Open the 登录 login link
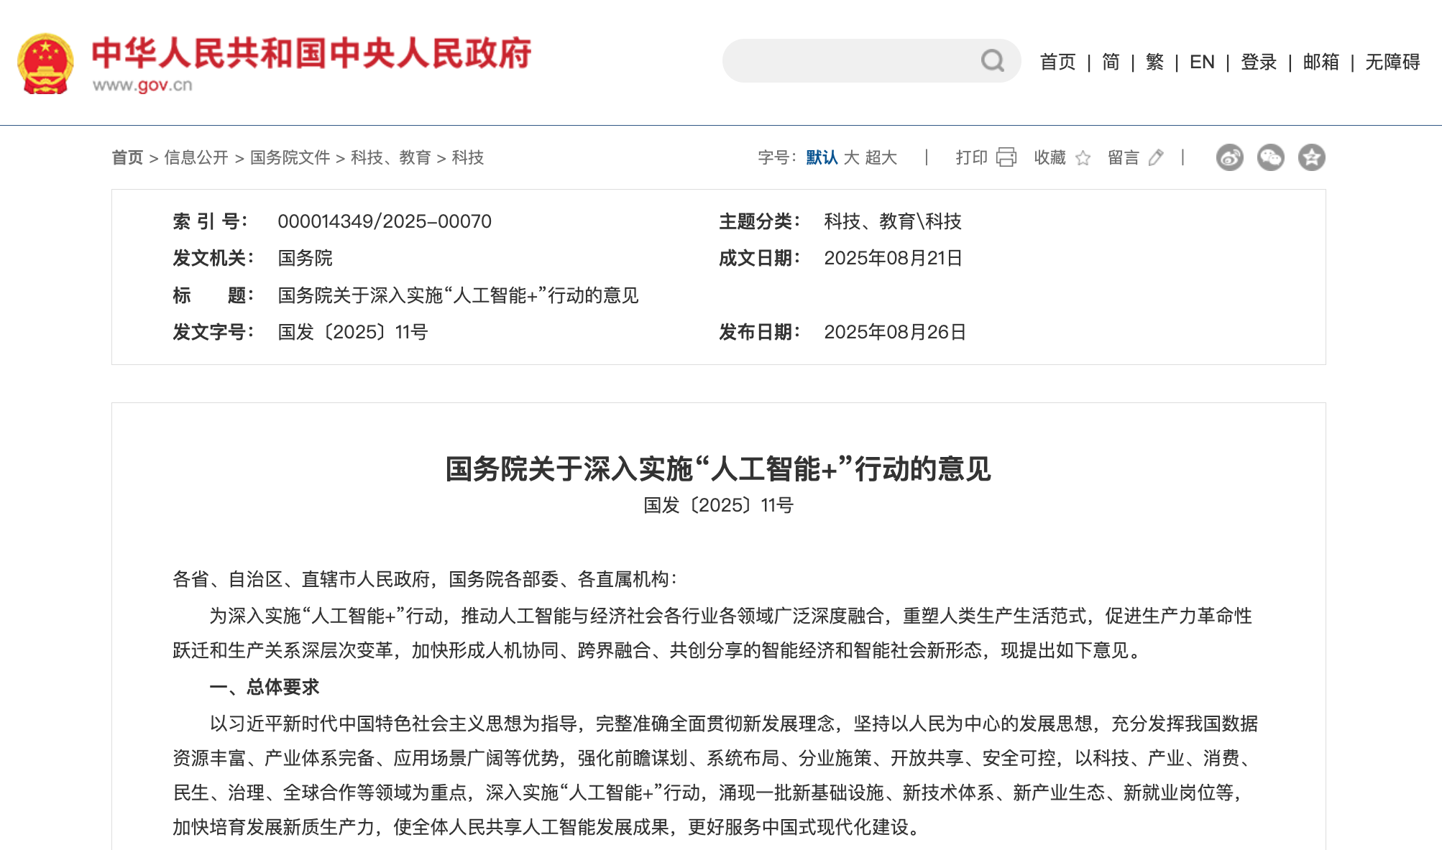The height and width of the screenshot is (850, 1442). point(1259,62)
